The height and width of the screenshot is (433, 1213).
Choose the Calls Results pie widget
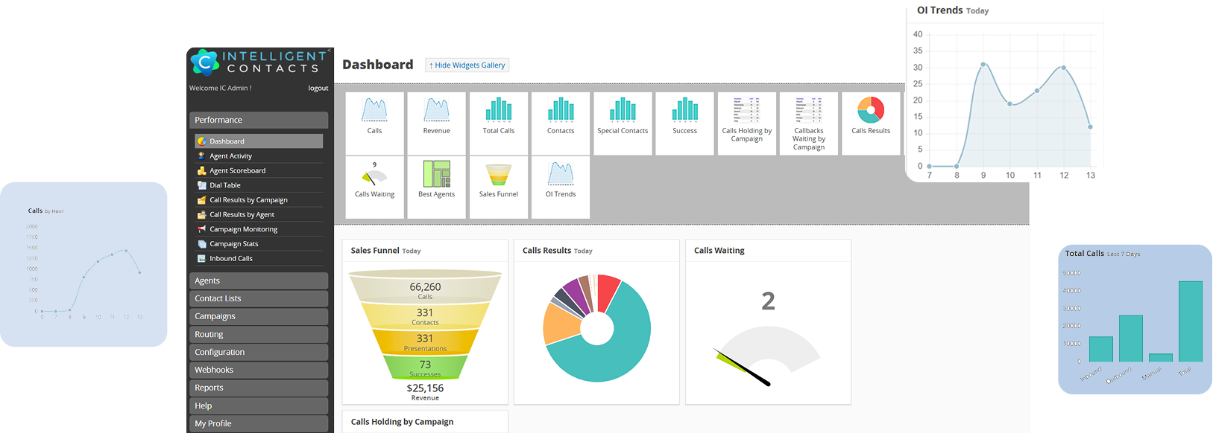(x=871, y=116)
